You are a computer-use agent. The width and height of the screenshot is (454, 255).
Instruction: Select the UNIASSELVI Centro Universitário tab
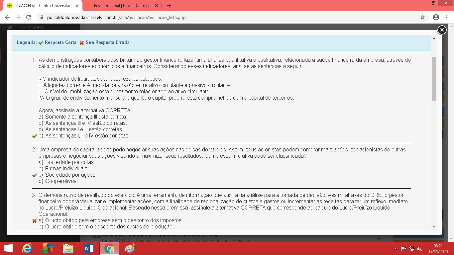click(40, 6)
